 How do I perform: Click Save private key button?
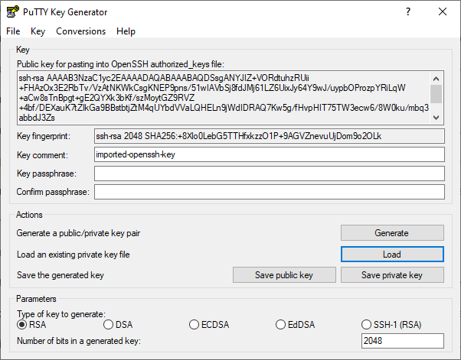pos(392,275)
